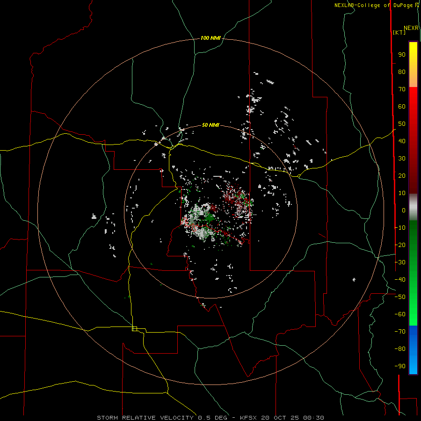Pick the gray zero-velocity color bar segment
The height and width of the screenshot is (421, 421).
413,207
